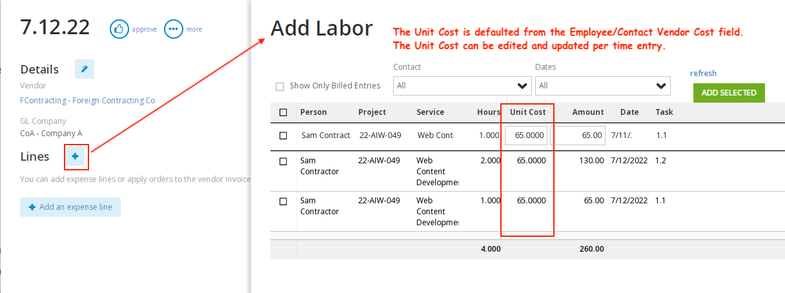
Task: Sort by the Project column header
Action: coord(372,112)
